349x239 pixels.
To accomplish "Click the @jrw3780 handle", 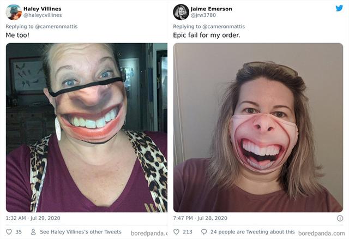I will (x=203, y=15).
